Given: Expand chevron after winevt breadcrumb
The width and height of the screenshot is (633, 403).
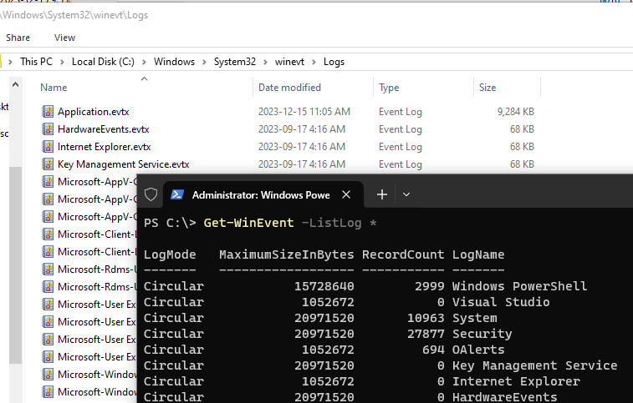Looking at the screenshot, I should tap(314, 62).
